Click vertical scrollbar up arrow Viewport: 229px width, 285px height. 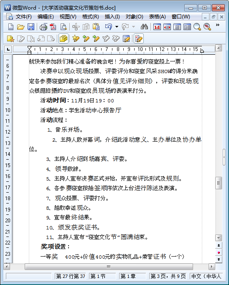coord(219,48)
